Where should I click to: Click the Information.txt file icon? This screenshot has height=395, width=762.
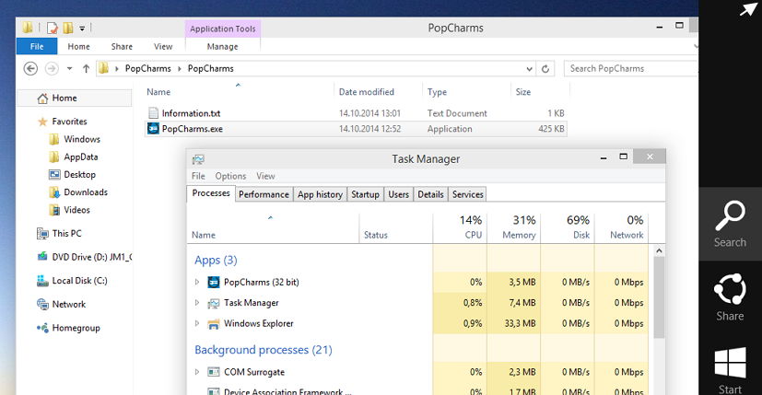point(153,113)
